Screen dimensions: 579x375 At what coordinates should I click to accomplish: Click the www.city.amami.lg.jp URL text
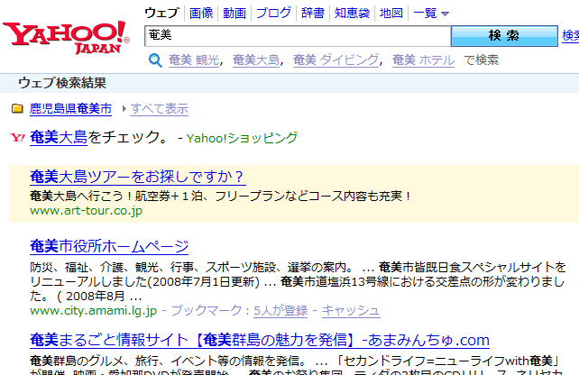[x=94, y=311]
